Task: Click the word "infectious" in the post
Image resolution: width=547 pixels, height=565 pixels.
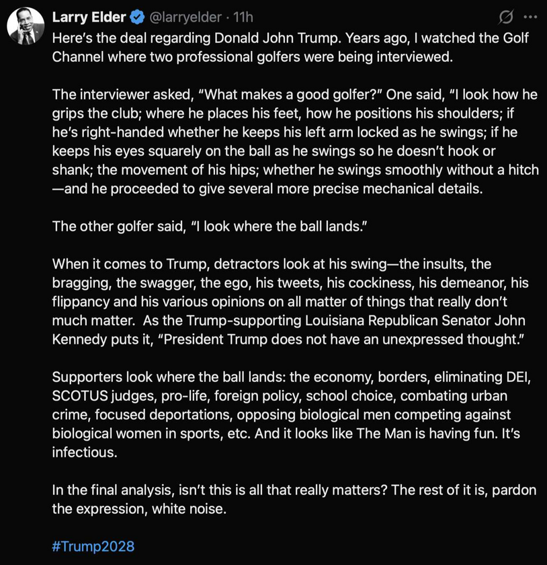Action: pyautogui.click(x=84, y=452)
